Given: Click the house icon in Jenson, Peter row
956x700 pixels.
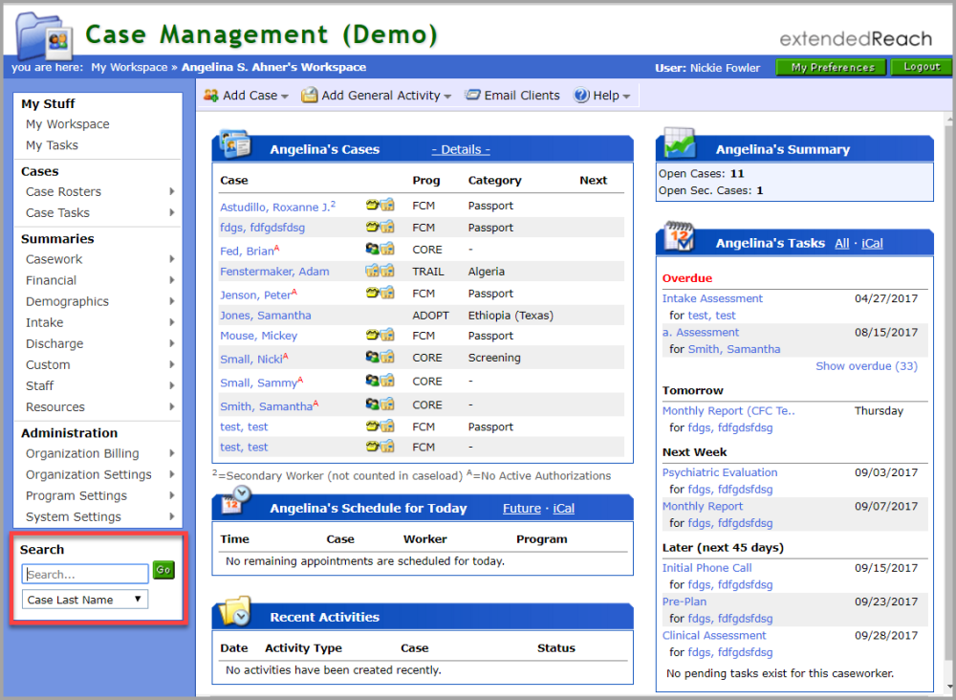Looking at the screenshot, I should pyautogui.click(x=387, y=293).
